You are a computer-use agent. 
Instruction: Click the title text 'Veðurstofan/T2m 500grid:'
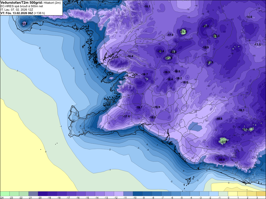pyautogui.click(x=22, y=3)
